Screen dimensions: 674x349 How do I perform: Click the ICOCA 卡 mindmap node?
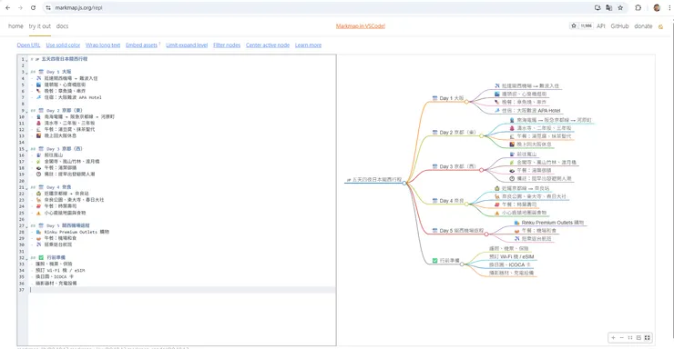510,264
